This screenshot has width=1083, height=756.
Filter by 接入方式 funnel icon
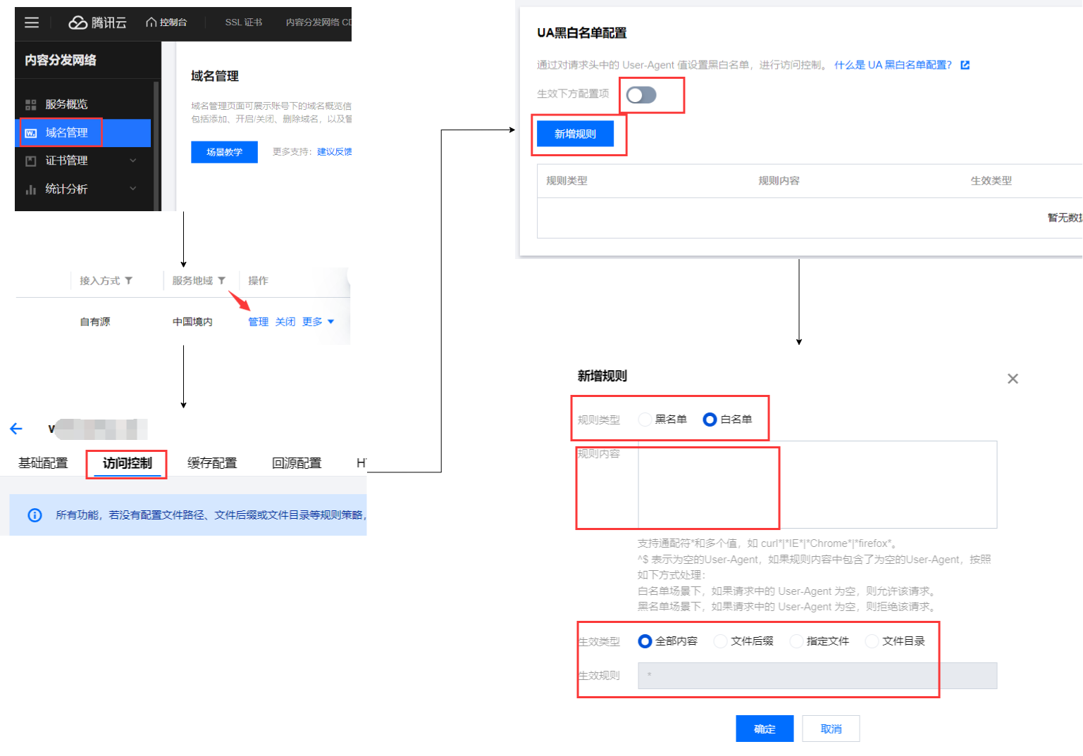tap(128, 280)
